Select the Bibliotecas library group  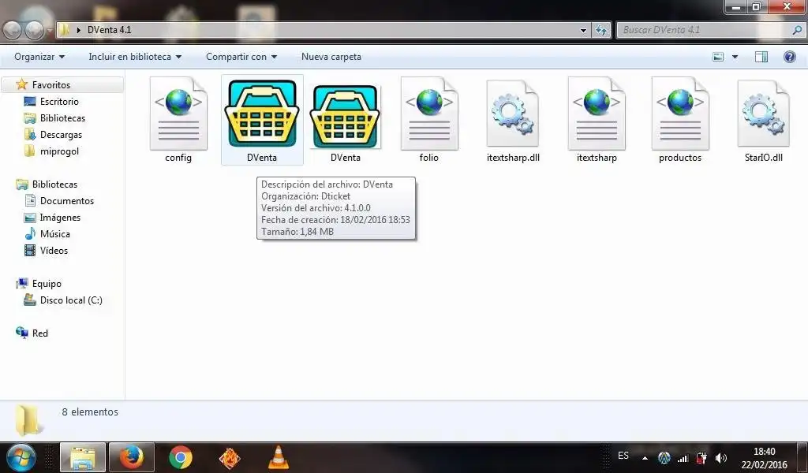[54, 184]
